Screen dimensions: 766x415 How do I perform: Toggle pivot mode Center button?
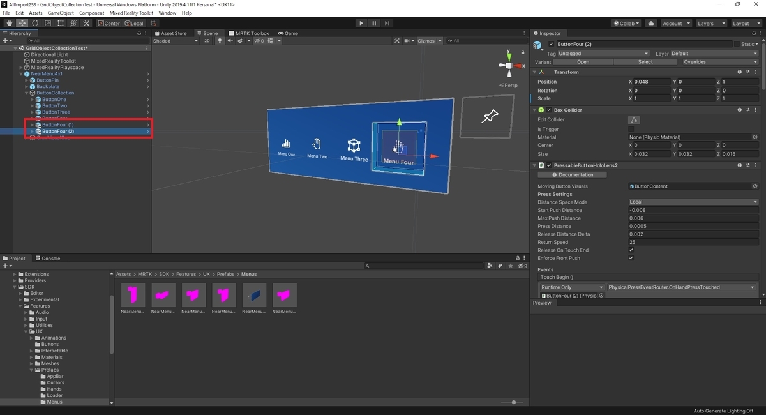pos(109,24)
